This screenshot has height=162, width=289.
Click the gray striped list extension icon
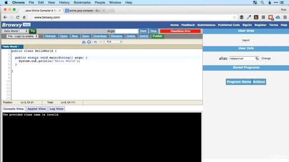263,17
